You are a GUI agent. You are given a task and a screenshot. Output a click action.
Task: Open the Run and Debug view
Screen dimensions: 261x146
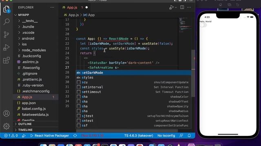coord(7,47)
